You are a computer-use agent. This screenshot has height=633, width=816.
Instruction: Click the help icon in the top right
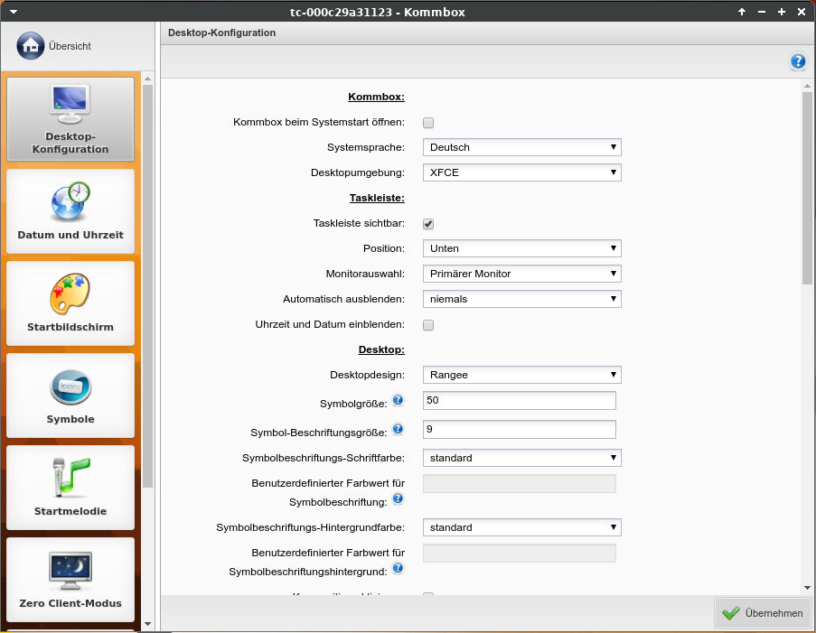tap(797, 61)
